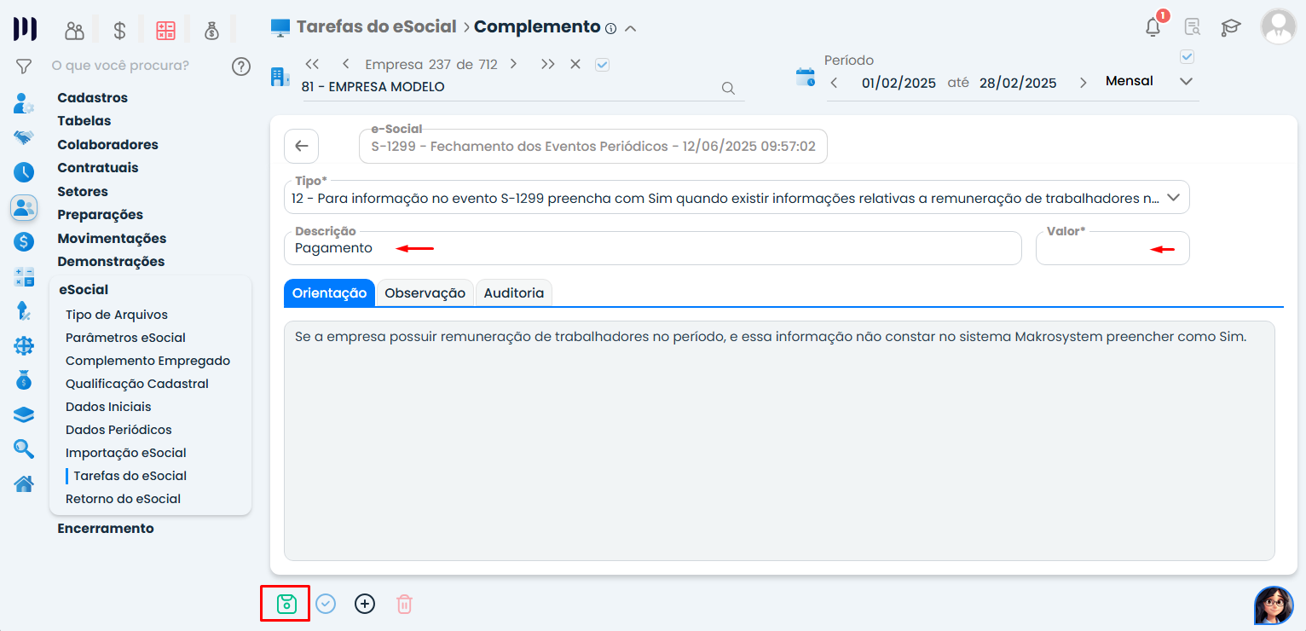Click the two-people module icon in top bar

pyautogui.click(x=75, y=31)
